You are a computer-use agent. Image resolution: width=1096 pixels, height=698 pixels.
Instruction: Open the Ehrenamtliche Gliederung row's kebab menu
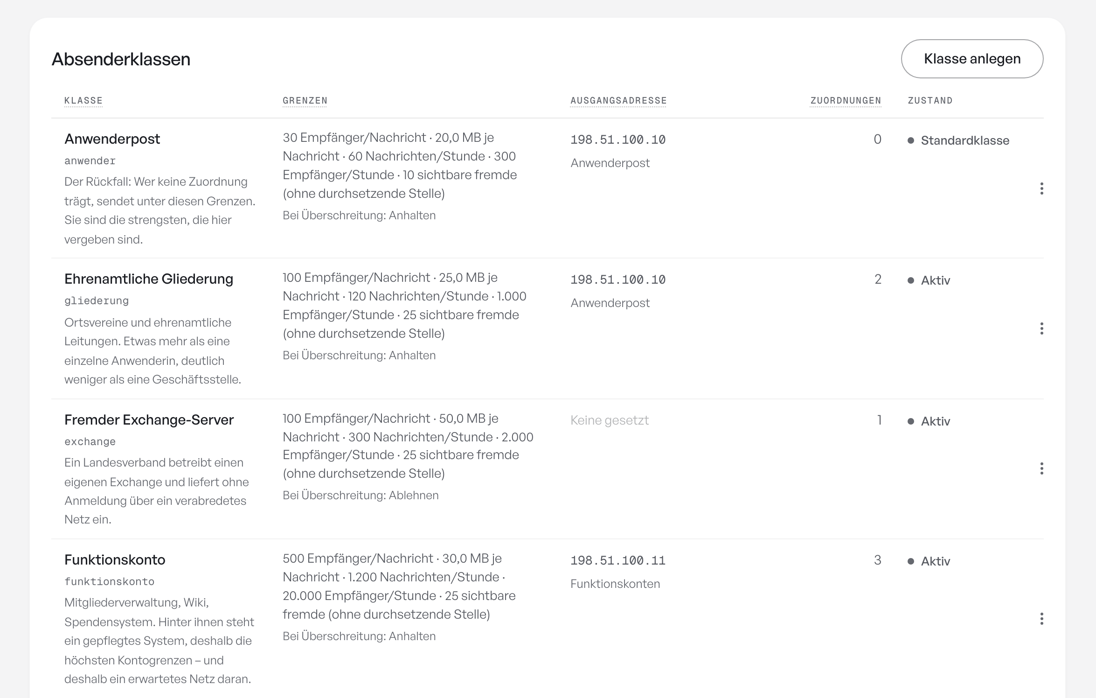1041,328
